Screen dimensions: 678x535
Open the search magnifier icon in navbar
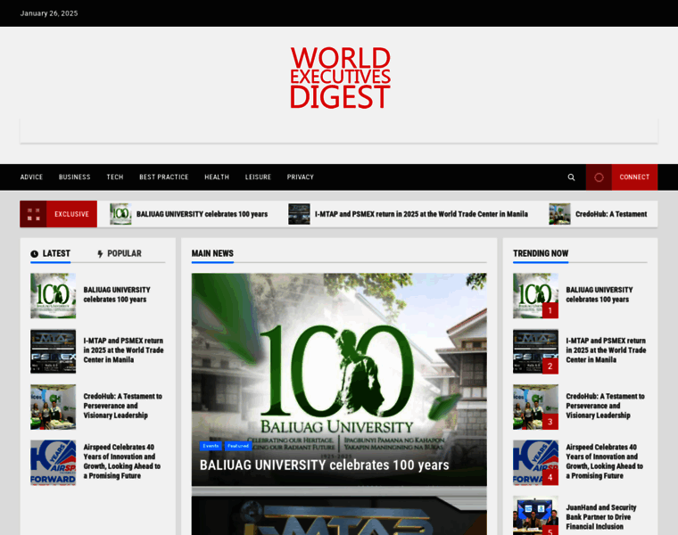[x=571, y=177]
